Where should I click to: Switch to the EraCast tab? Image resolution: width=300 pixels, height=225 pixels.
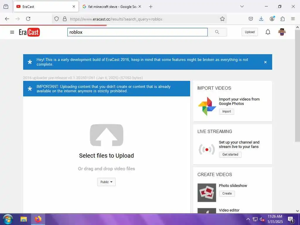[x=46, y=6]
